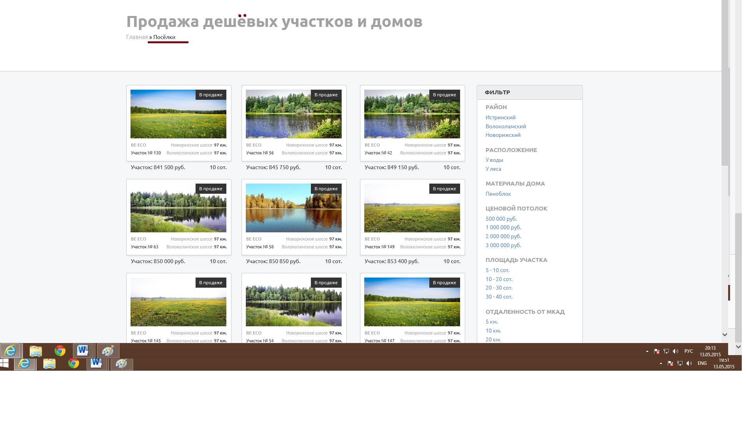Filter by Истринский district
The image size is (748, 421).
point(500,117)
